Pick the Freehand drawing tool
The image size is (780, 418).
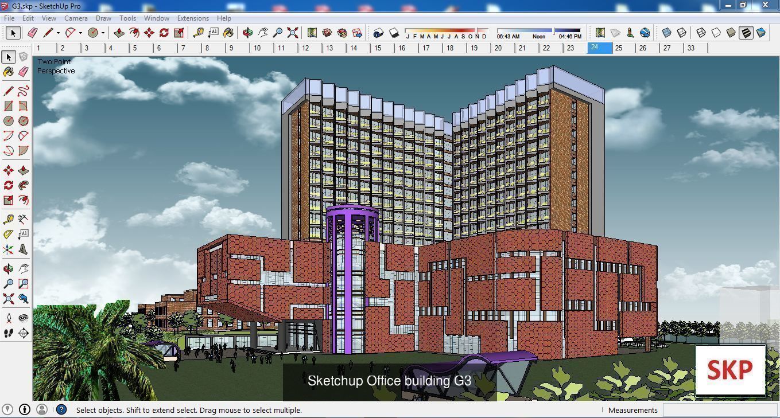[24, 91]
